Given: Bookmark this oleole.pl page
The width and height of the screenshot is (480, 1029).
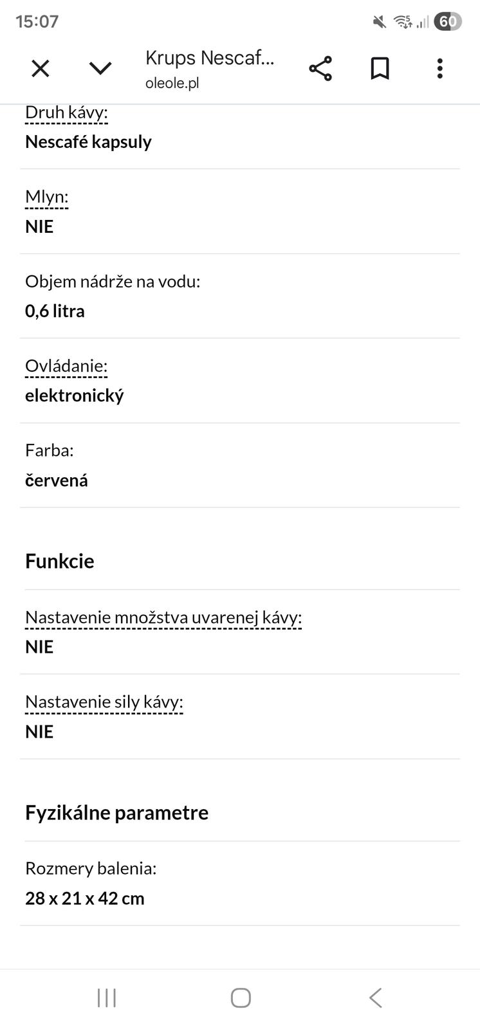Looking at the screenshot, I should coord(380,68).
